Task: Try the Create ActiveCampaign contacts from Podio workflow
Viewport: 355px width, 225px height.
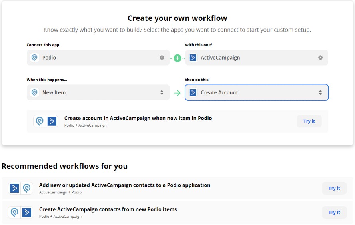Action: pos(334,213)
